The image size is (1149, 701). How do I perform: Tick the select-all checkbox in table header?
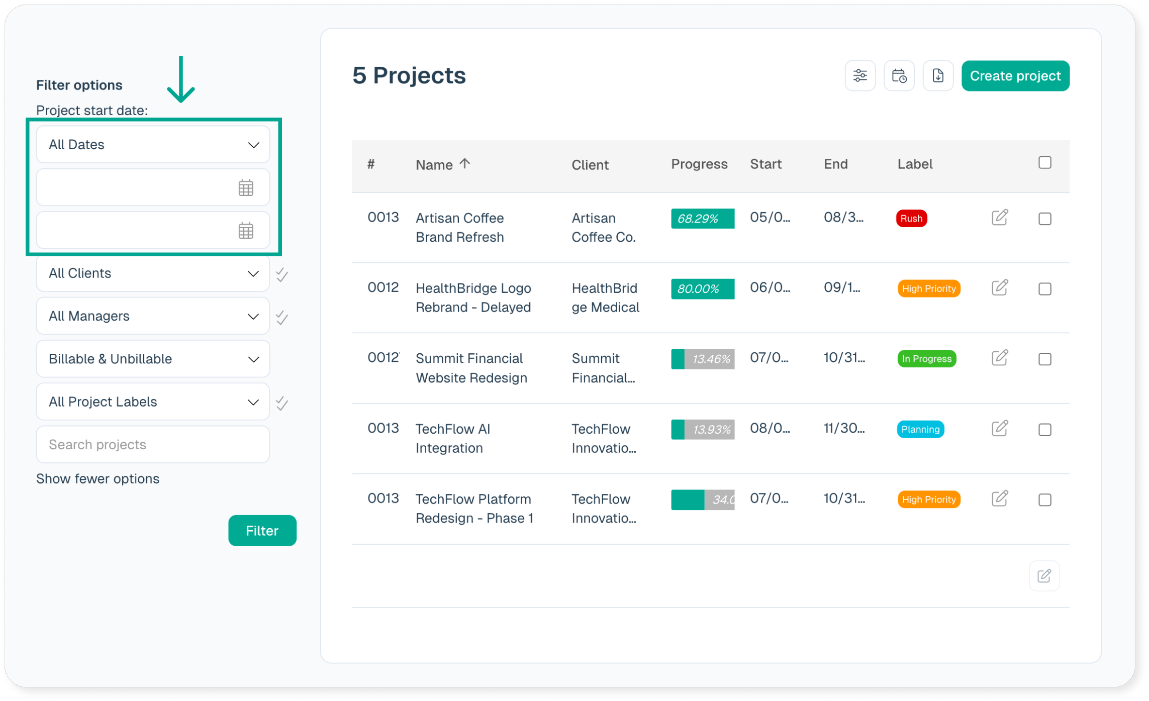point(1044,163)
